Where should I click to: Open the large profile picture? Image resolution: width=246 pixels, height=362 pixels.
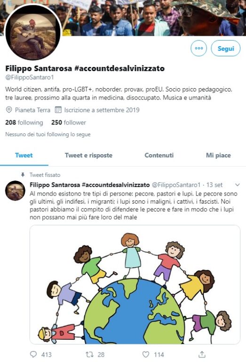tap(33, 32)
